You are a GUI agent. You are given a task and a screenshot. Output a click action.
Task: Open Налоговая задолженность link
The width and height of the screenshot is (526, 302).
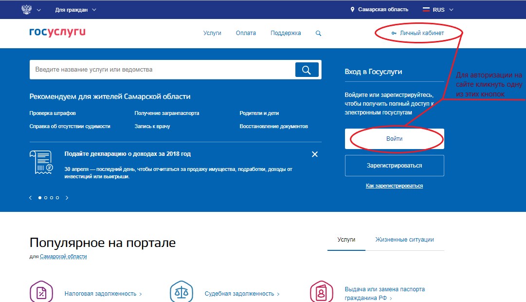(103, 294)
